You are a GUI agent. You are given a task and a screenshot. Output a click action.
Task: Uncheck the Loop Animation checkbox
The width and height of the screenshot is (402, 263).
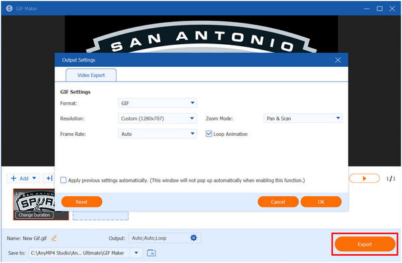[x=208, y=134]
